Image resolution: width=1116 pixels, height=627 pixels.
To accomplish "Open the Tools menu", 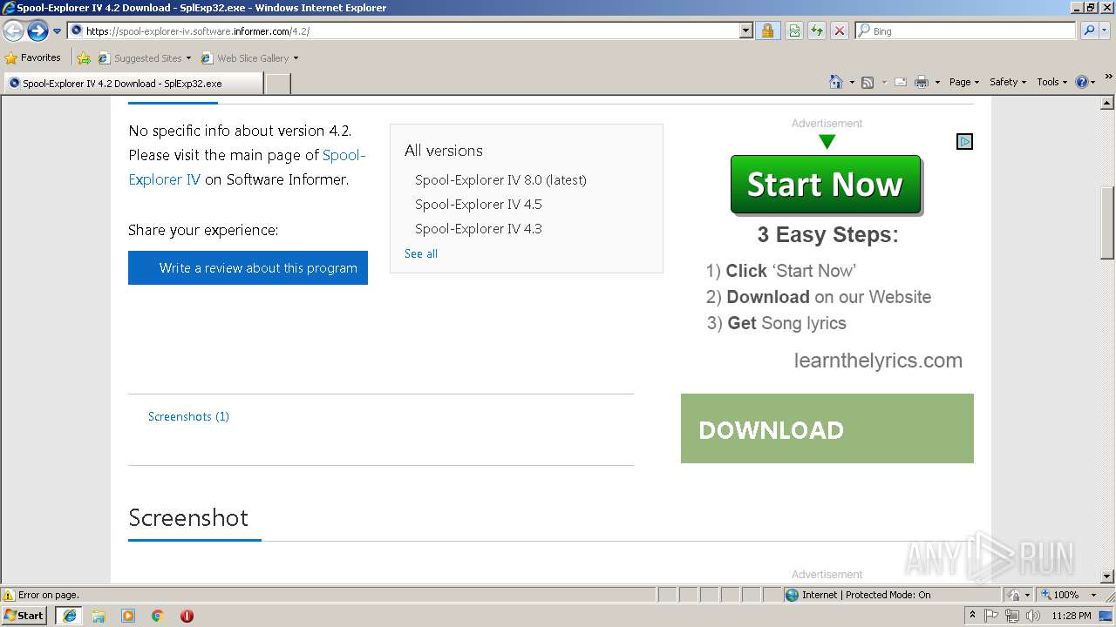I will click(x=1052, y=82).
